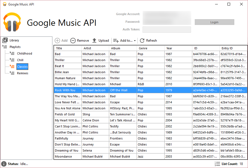Image resolution: width=248 pixels, height=168 pixels.
Task: Click the Playlists list icon
Action: coord(5,47)
